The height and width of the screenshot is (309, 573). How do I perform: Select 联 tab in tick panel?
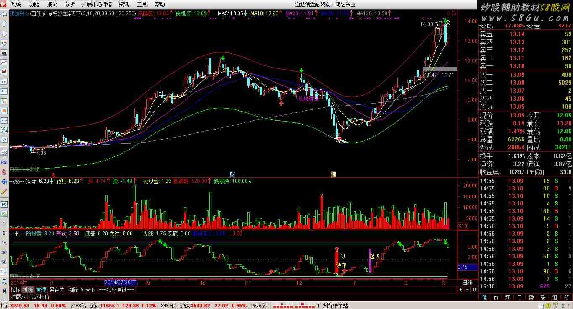pyautogui.click(x=543, y=297)
